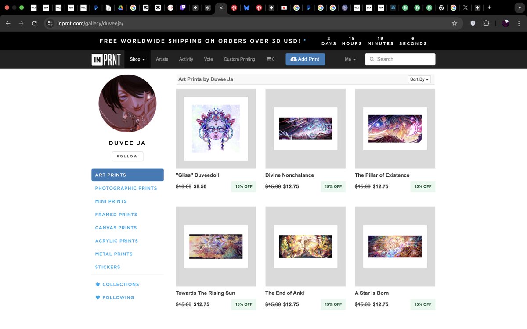This screenshot has height=329, width=527.
Task: Select Canvas Prints category
Action: pyautogui.click(x=116, y=228)
